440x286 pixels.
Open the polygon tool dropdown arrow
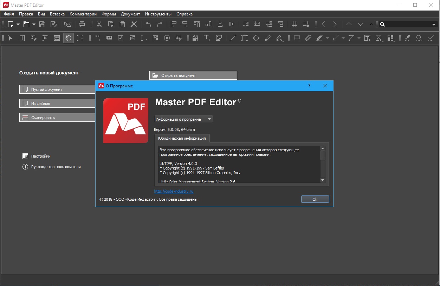click(359, 38)
